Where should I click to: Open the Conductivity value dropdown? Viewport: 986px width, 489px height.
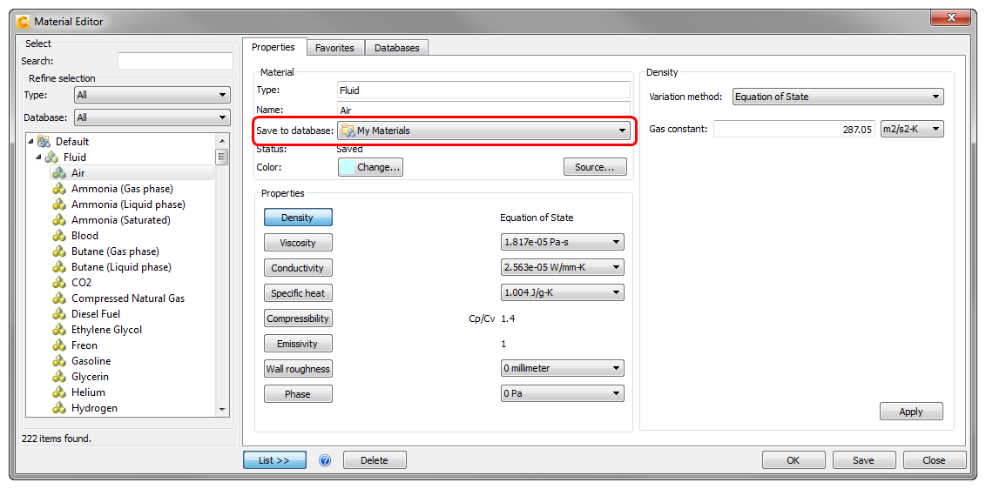click(x=562, y=267)
